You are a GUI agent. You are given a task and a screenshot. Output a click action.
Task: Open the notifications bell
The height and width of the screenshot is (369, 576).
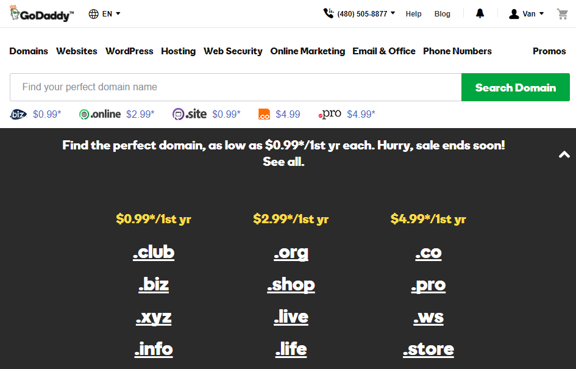click(x=480, y=13)
